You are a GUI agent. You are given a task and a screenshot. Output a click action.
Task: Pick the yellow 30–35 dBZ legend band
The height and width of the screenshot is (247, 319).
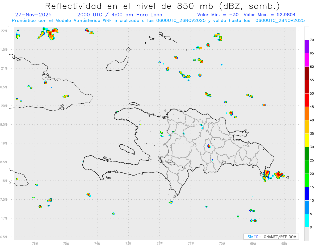coord(307,140)
